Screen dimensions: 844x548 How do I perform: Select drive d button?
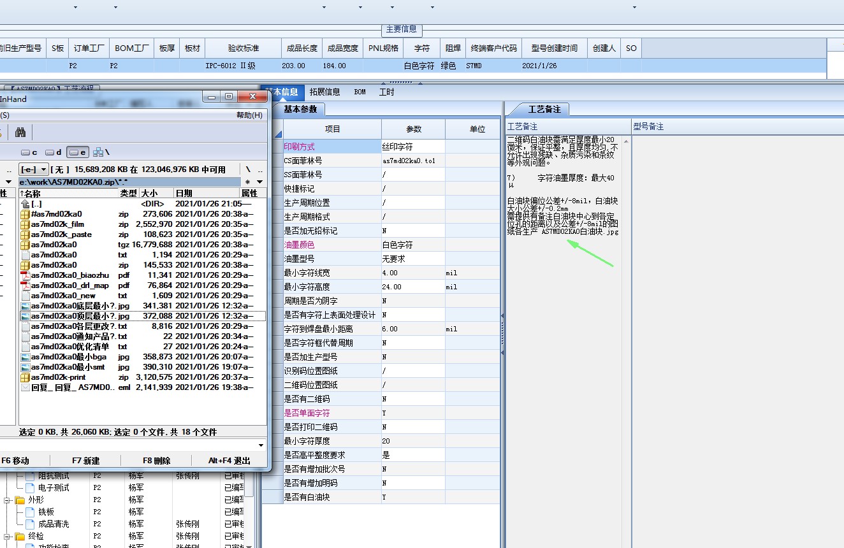(x=54, y=152)
